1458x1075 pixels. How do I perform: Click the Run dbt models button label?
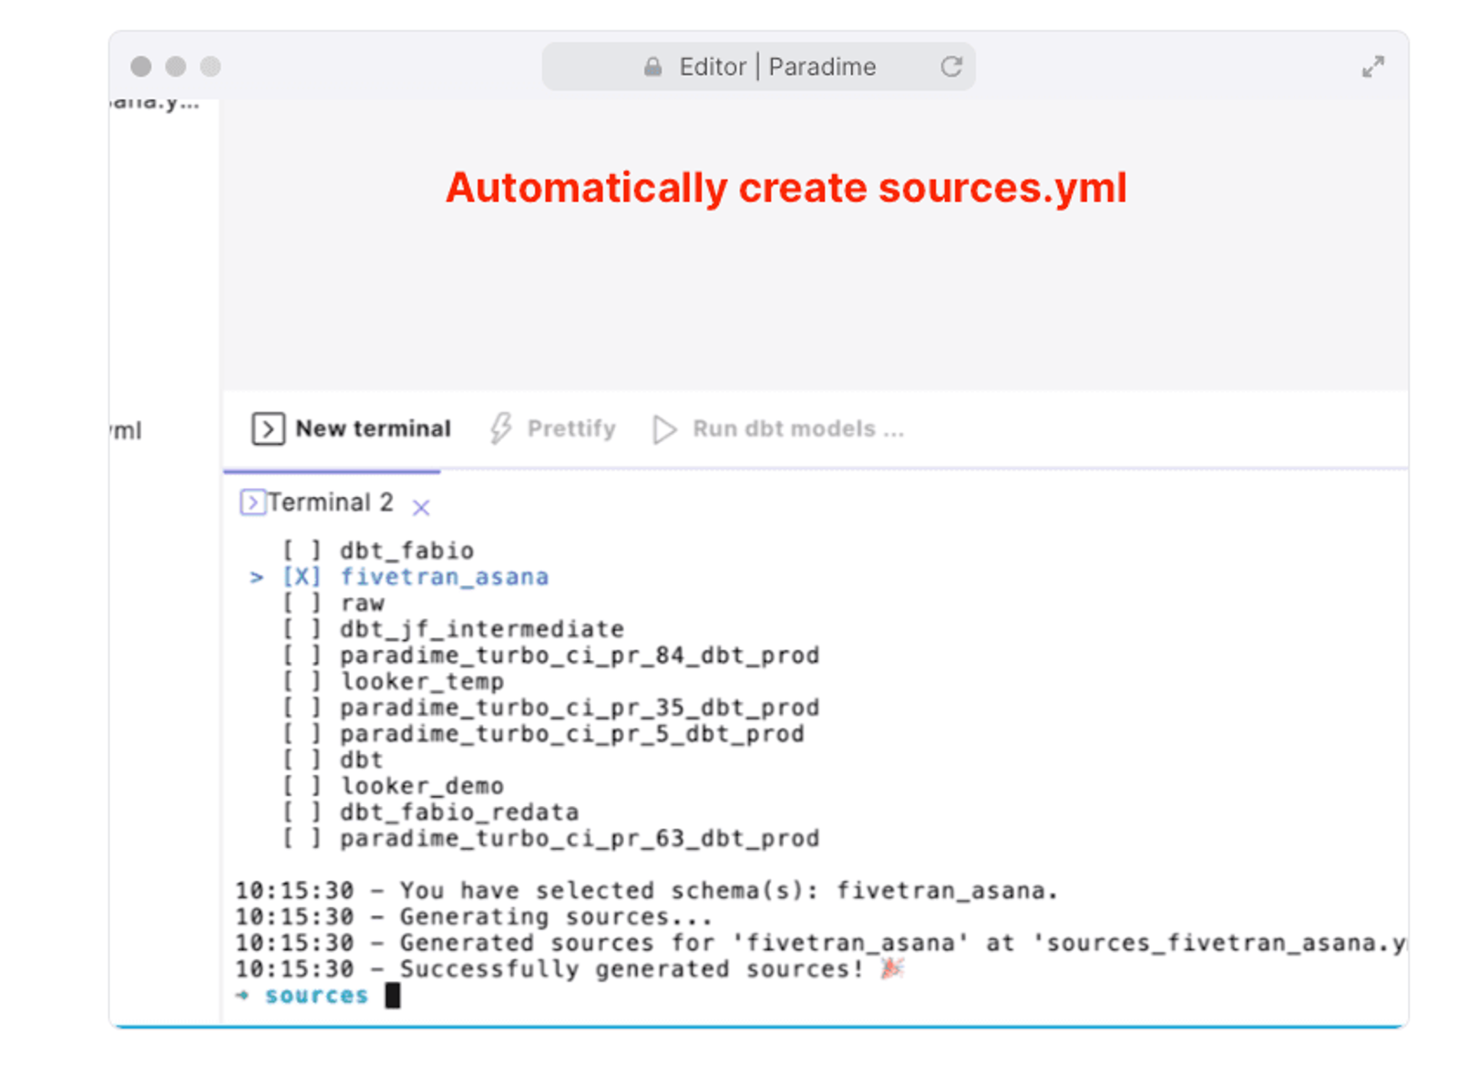coord(798,429)
